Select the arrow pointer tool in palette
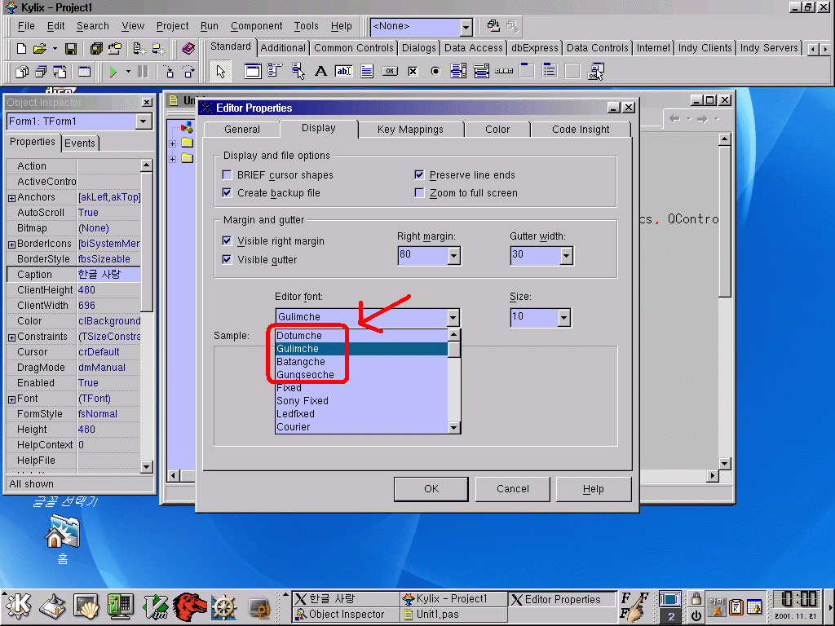Image resolution: width=835 pixels, height=626 pixels. pos(220,72)
